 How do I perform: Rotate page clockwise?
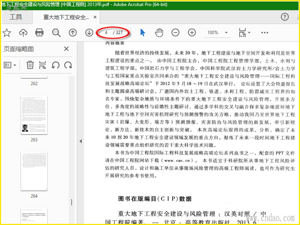click(68, 65)
